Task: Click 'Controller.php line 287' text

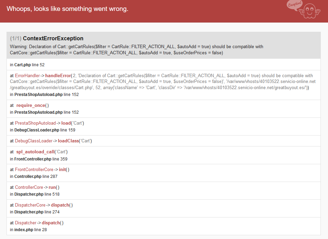Action: point(36,177)
